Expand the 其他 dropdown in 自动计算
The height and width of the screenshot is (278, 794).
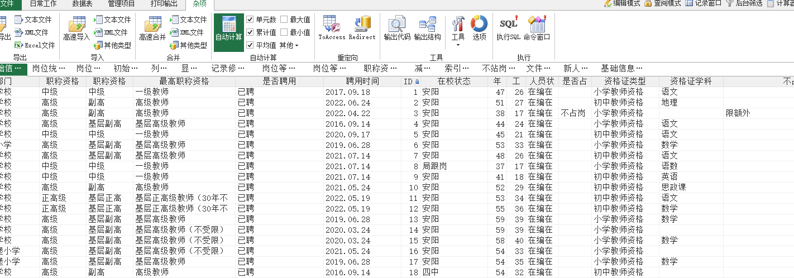click(x=289, y=45)
